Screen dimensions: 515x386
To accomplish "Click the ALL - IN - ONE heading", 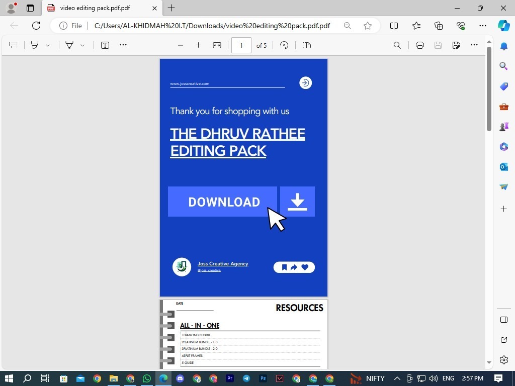I will coord(200,325).
